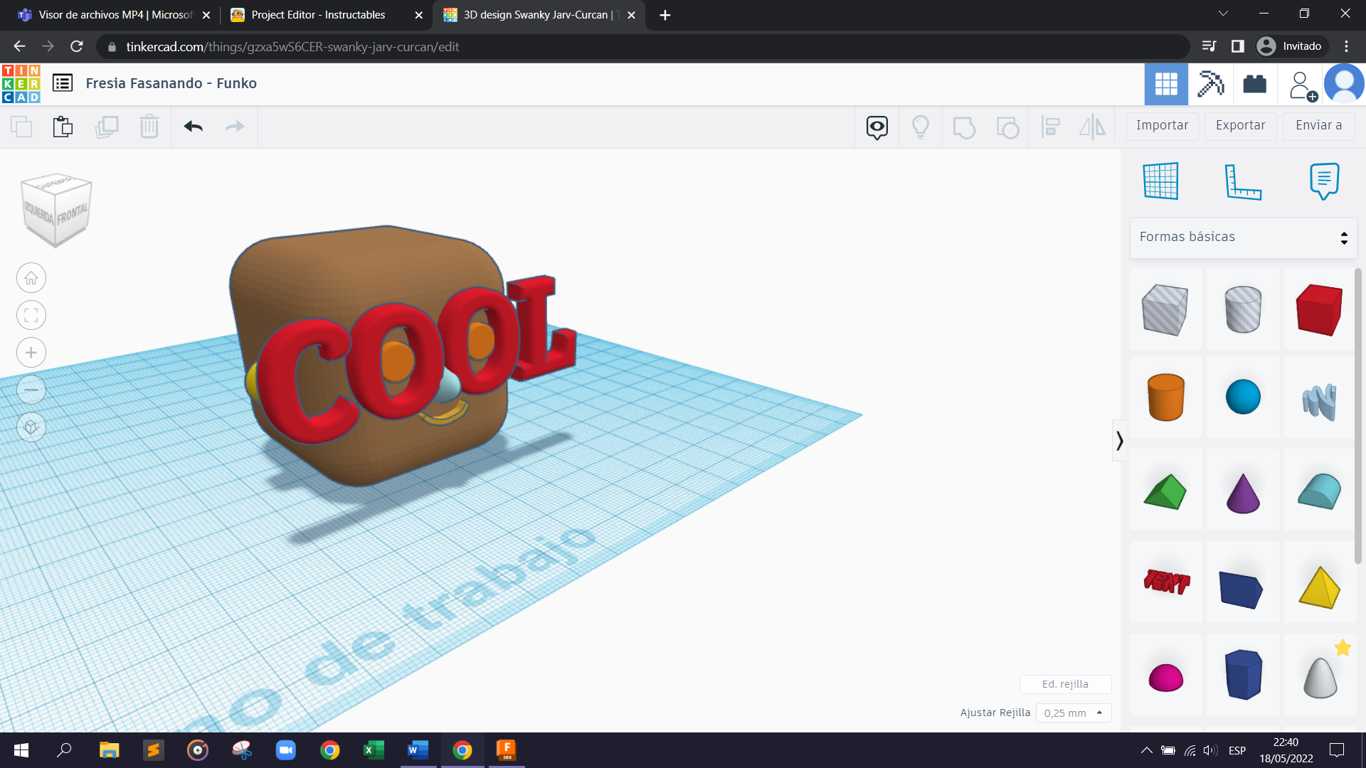This screenshot has height=768, width=1366.
Task: Click the Fit all in view icon
Action: [31, 315]
